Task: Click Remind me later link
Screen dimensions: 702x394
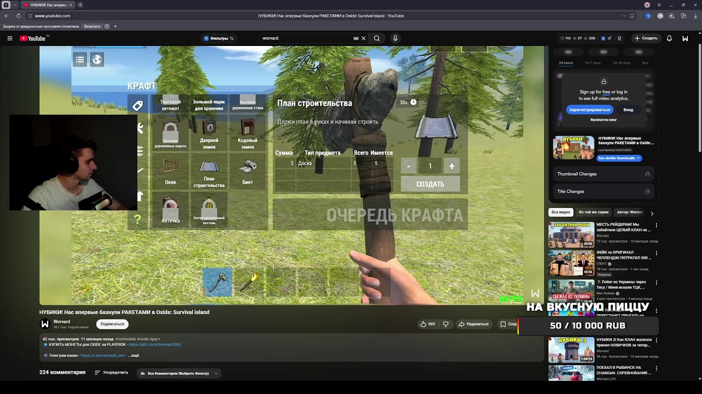Action: tap(603, 120)
